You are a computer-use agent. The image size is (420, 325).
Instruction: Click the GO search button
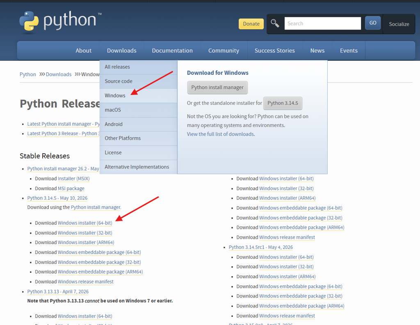[372, 23]
